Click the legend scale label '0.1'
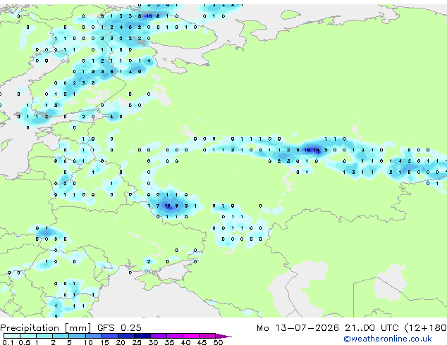This screenshot has width=447, height=345. pos(8,342)
